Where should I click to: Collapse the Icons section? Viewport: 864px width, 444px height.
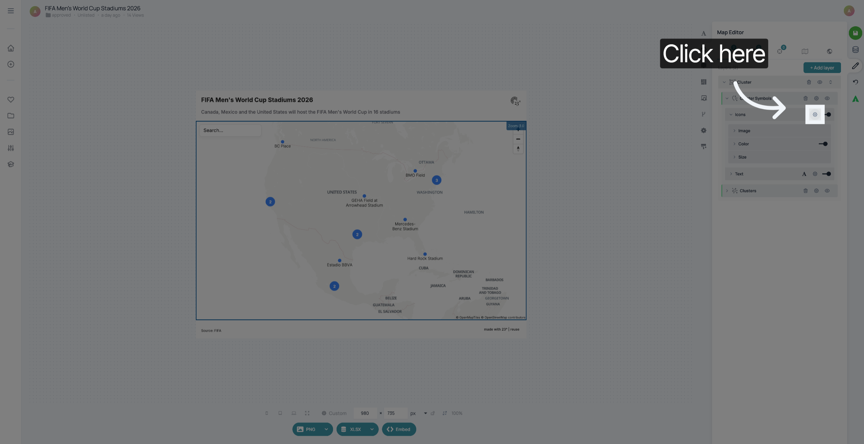pos(731,115)
